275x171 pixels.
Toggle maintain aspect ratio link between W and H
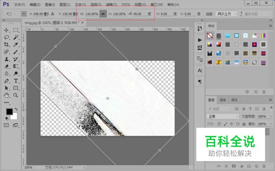point(103,14)
